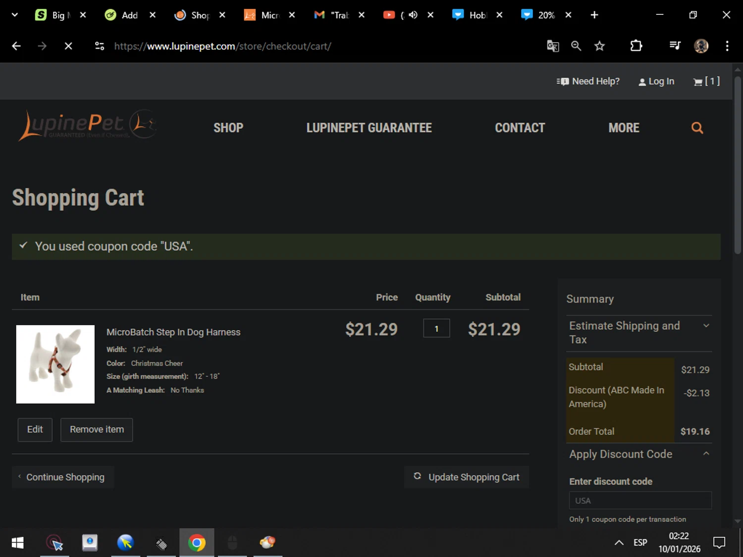Open Chrome from the taskbar
The height and width of the screenshot is (557, 743).
pos(197,543)
